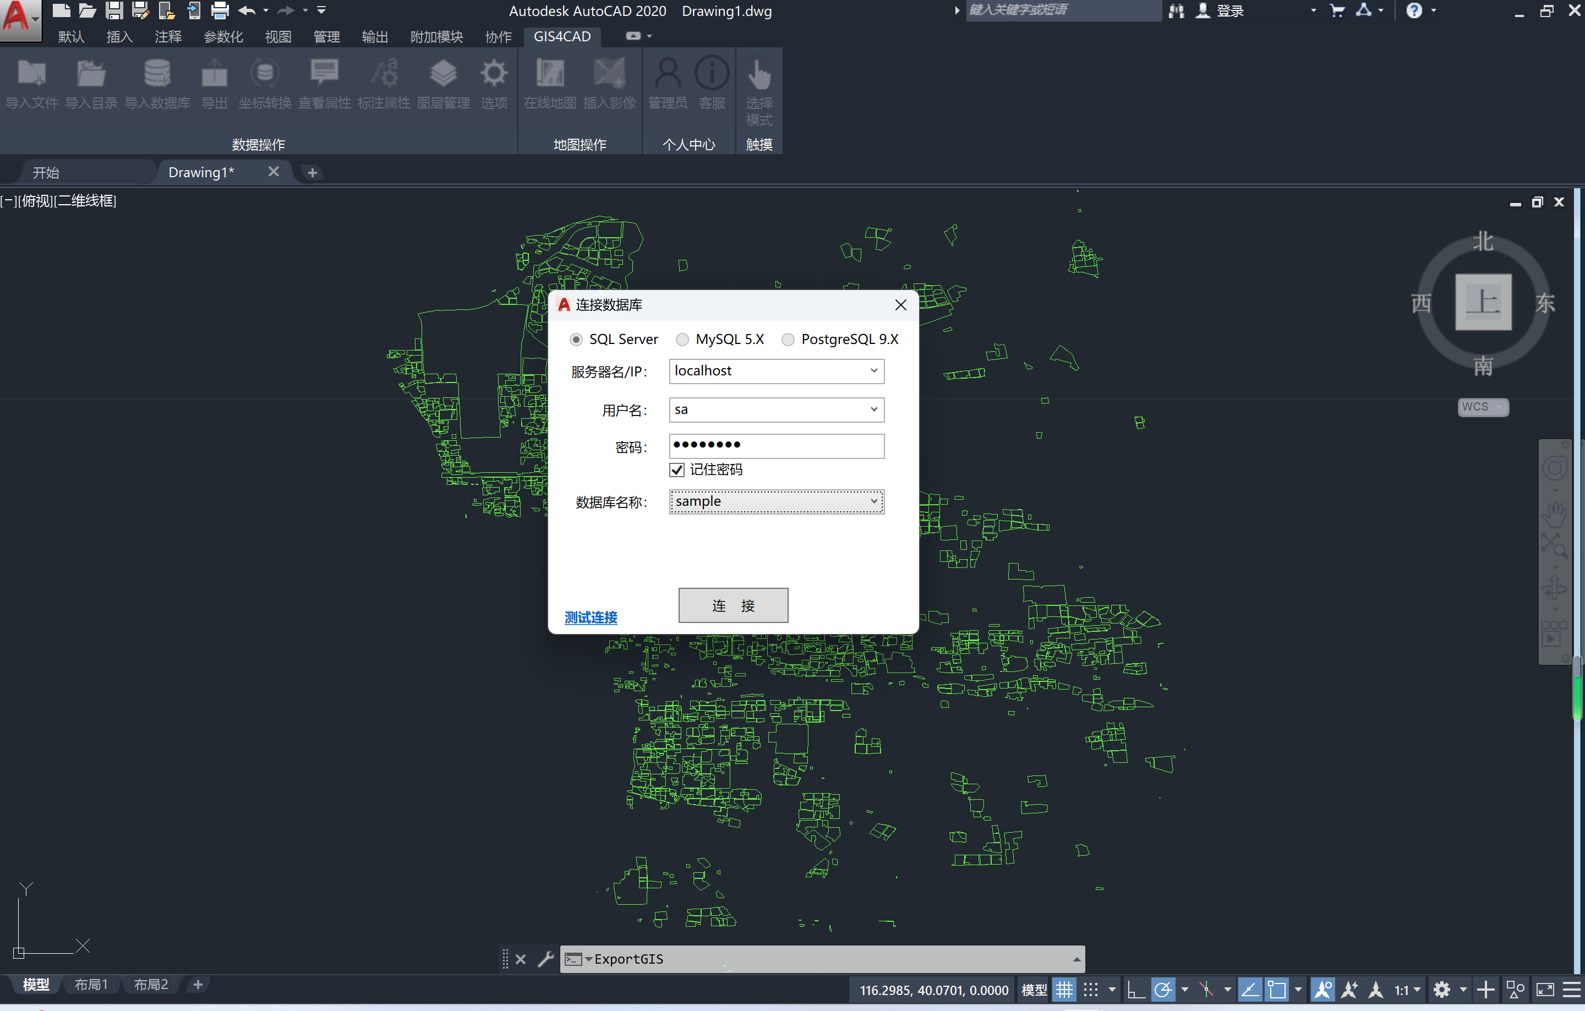Uncheck the 记住密码 checkbox

click(x=677, y=470)
